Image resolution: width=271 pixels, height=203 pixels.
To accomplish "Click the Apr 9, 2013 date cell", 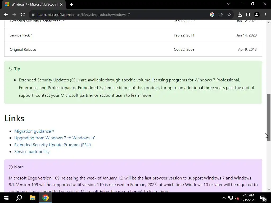I will click(247, 49).
